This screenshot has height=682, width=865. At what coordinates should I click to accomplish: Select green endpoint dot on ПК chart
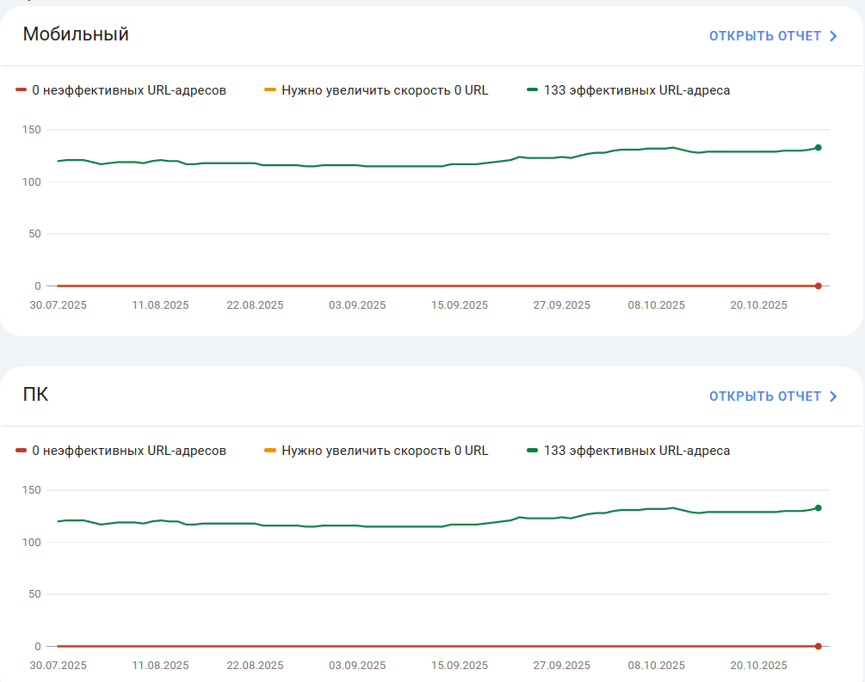coord(819,508)
